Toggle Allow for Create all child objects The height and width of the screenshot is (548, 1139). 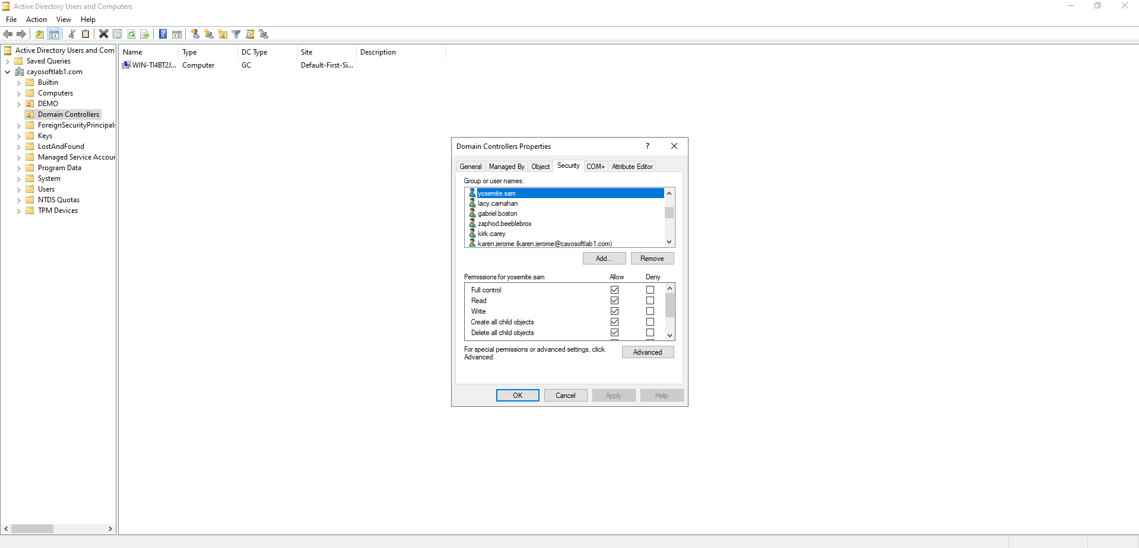[614, 322]
